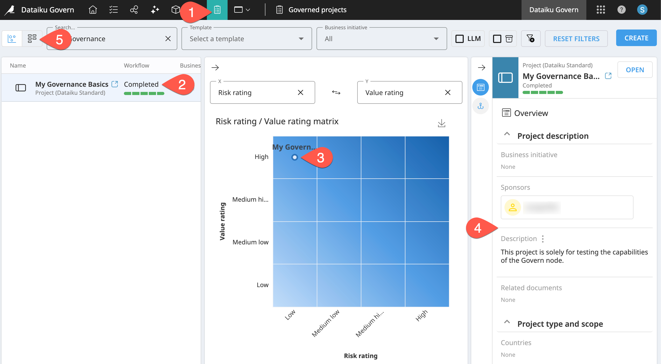Select the My Governance Basics row
The width and height of the screenshot is (661, 364).
coord(101,88)
